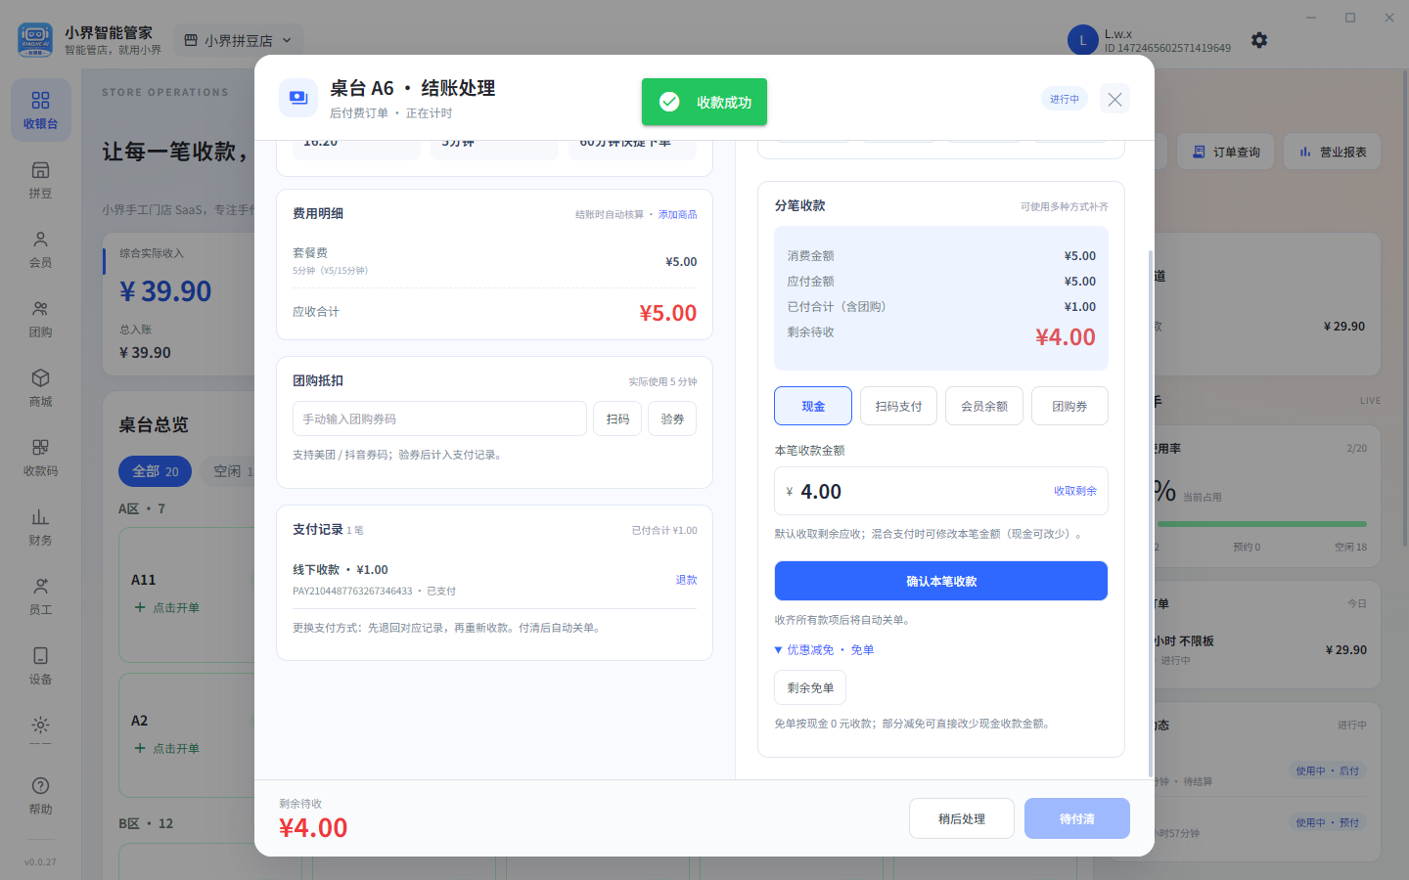Open settings gear next to user ID
Screen dimensions: 1409x880
(1259, 40)
